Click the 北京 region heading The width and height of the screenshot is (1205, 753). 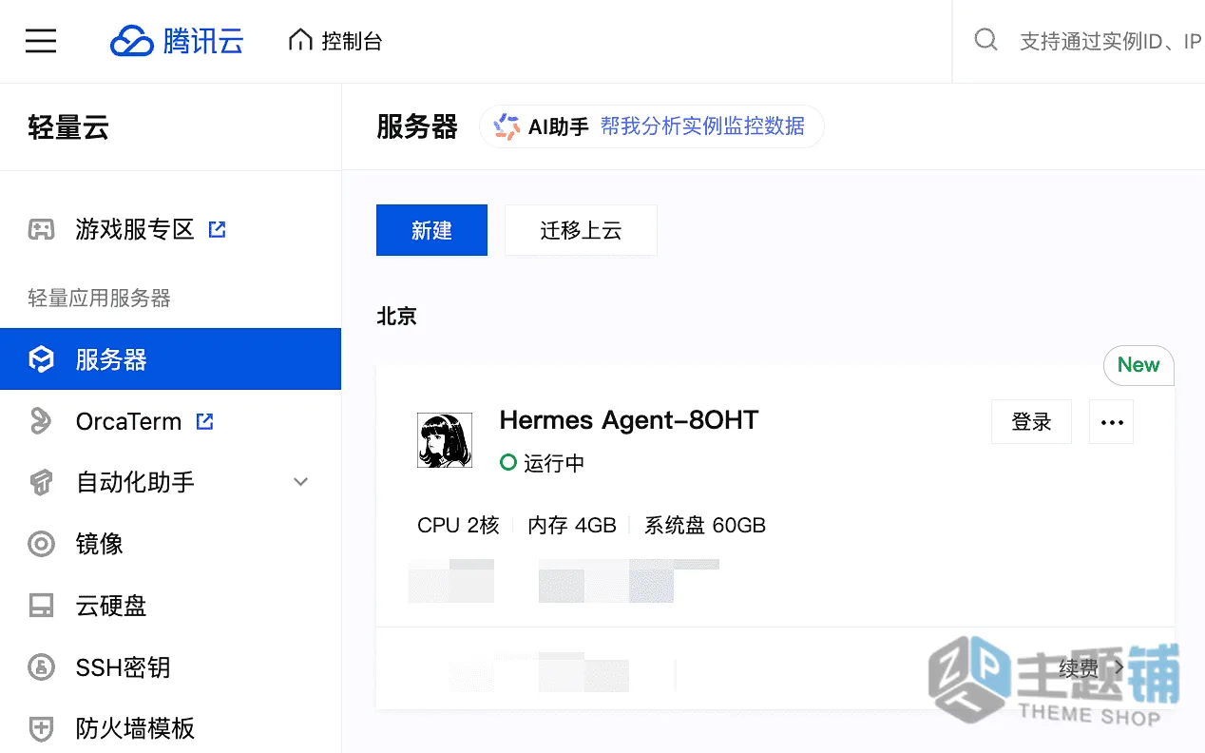point(397,316)
